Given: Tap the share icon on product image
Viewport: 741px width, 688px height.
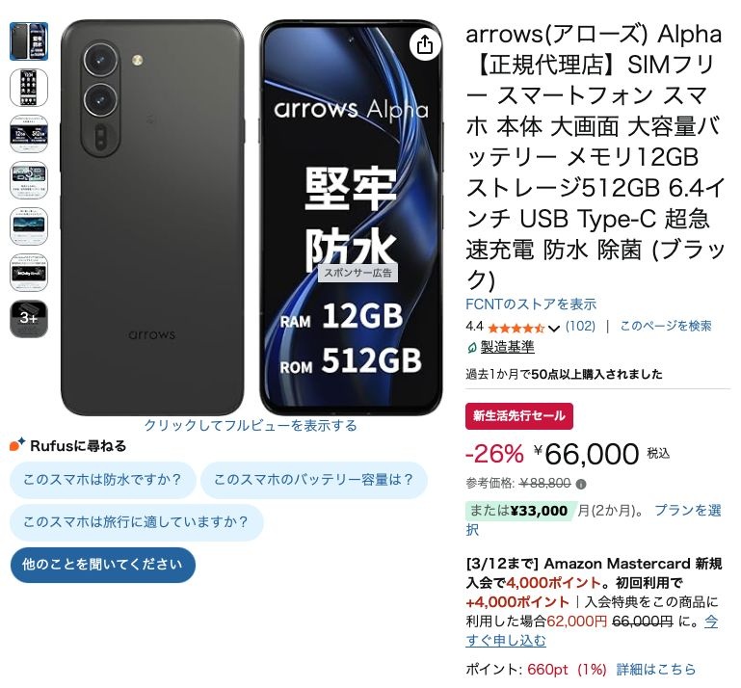Looking at the screenshot, I should pos(425,44).
